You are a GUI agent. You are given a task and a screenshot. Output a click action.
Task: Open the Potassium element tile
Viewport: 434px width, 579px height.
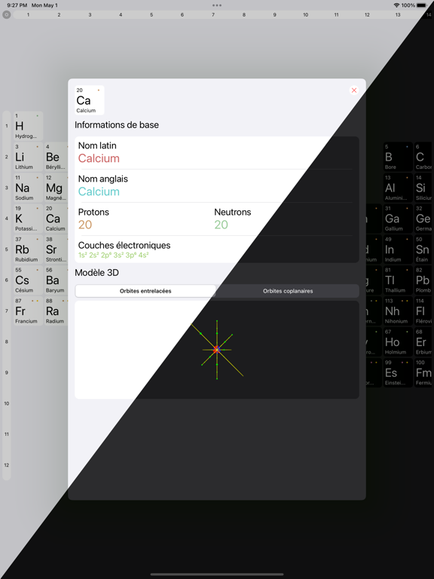(29, 219)
